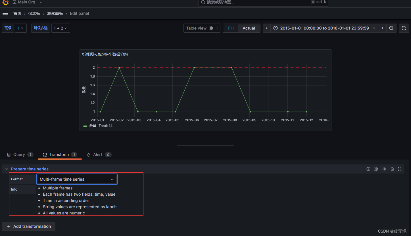Click the Add transformation button
411x236 pixels.
pyautogui.click(x=29, y=226)
